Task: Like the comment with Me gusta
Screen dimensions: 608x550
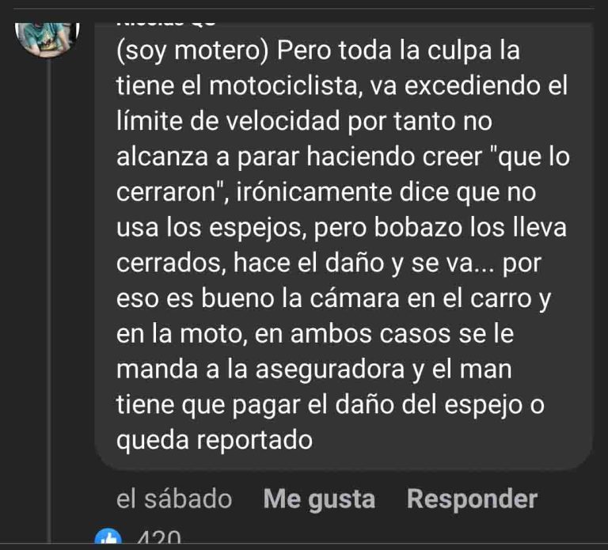Action: tap(319, 499)
